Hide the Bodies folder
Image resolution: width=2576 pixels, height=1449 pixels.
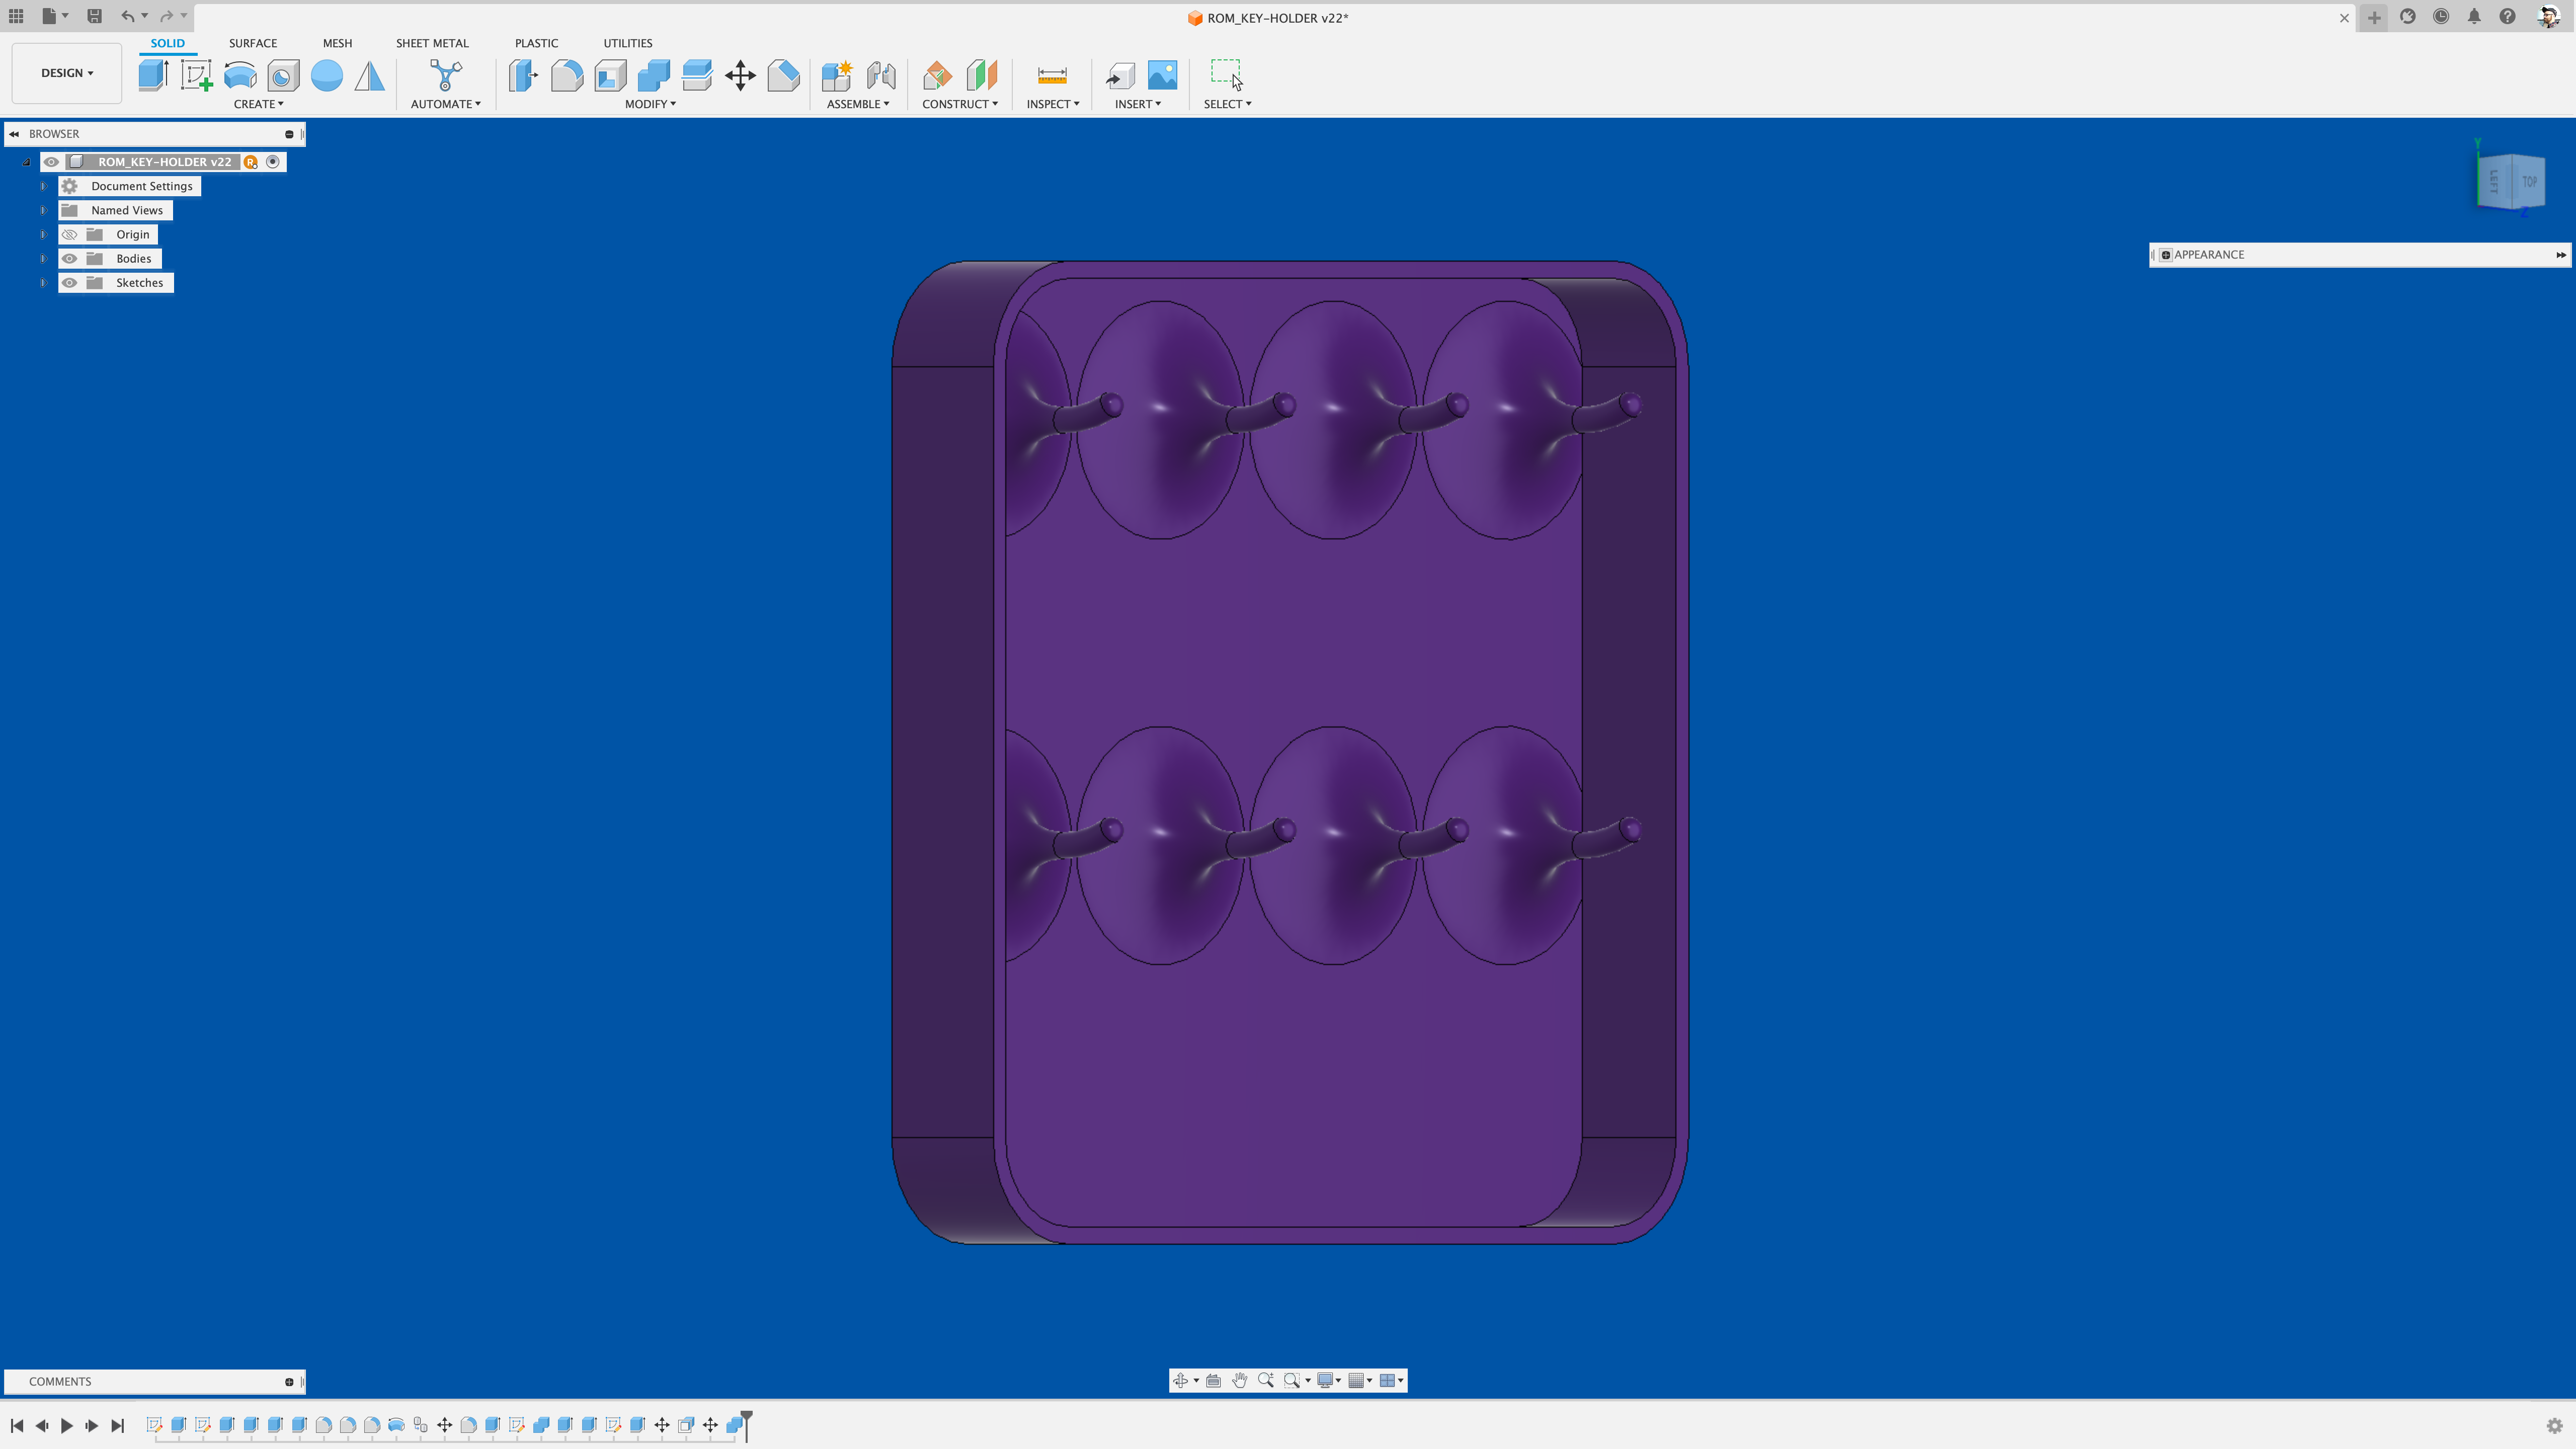69,258
